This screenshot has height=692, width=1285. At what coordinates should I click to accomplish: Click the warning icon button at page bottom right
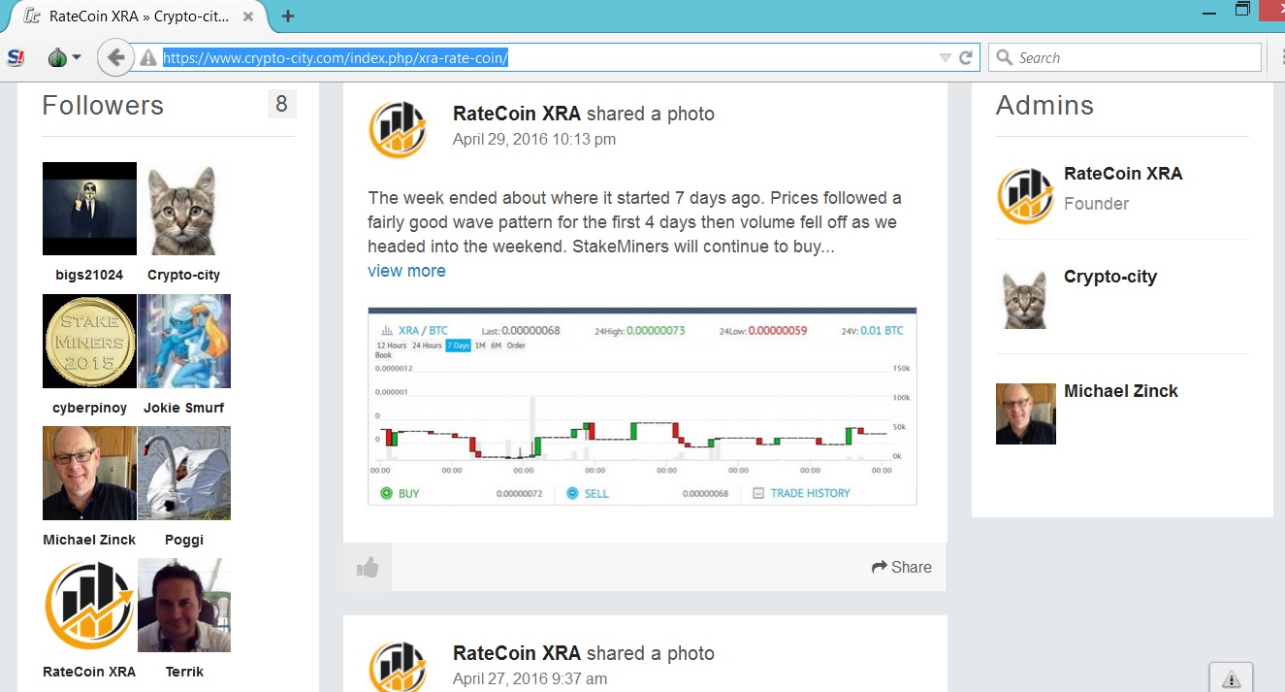click(x=1231, y=678)
